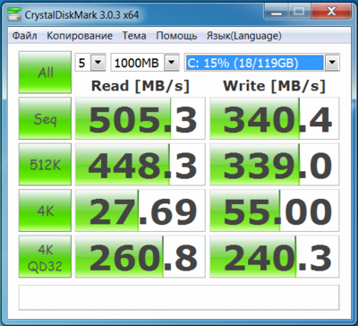
Task: Run the 4K random test
Action: click(x=45, y=210)
